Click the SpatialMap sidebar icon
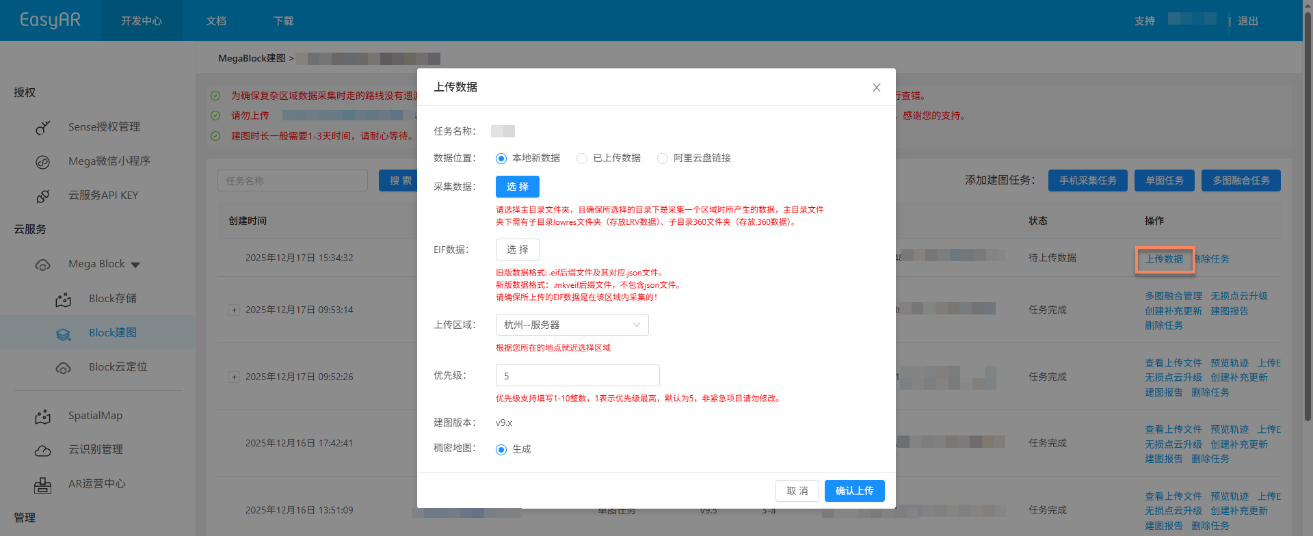 (43, 416)
